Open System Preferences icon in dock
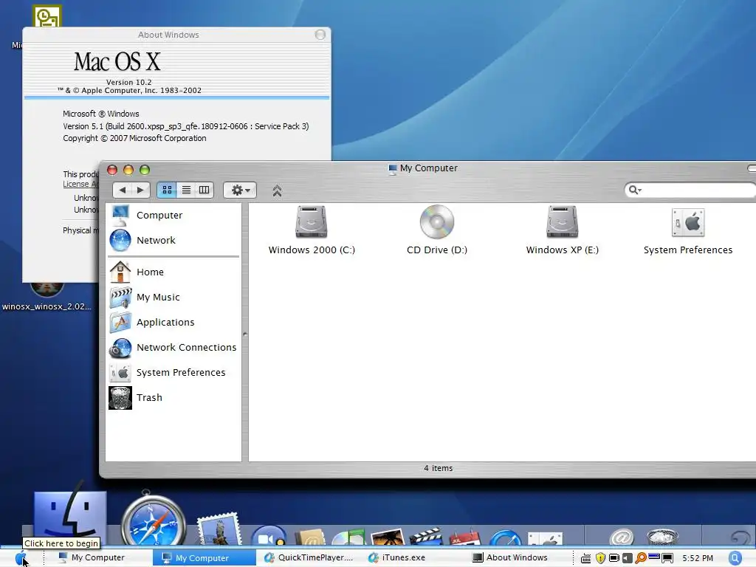This screenshot has height=567, width=756. point(545,539)
